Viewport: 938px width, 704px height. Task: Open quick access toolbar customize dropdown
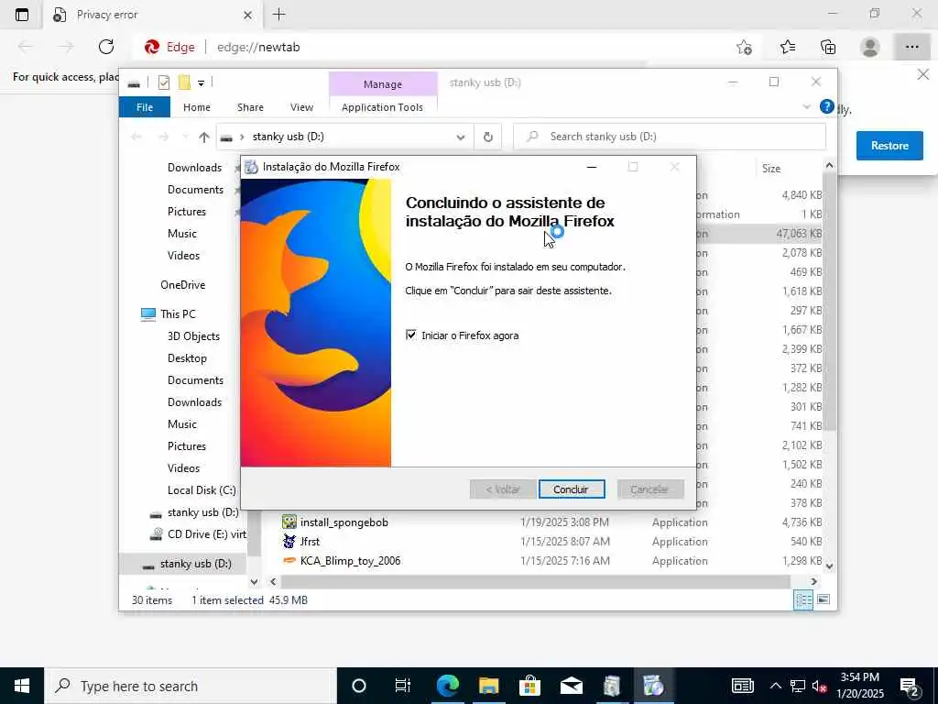coord(201,83)
